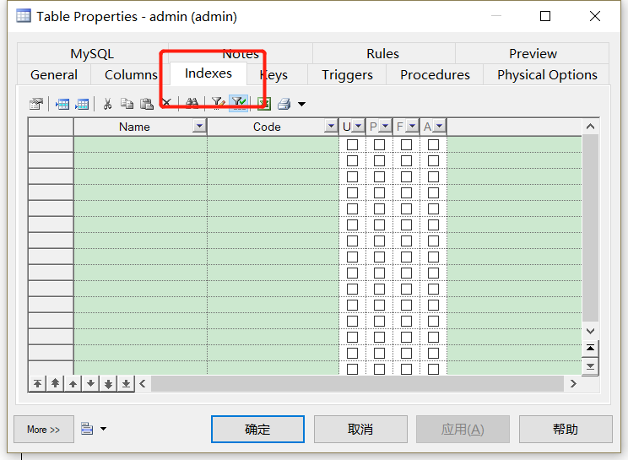Click the move up one page arrow
Image resolution: width=628 pixels, height=460 pixels.
tap(55, 384)
